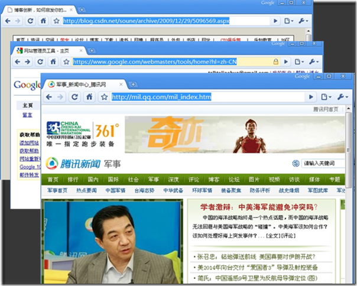Reload the mil.qq.com page
This screenshot has width=357, height=286.
click(74, 97)
